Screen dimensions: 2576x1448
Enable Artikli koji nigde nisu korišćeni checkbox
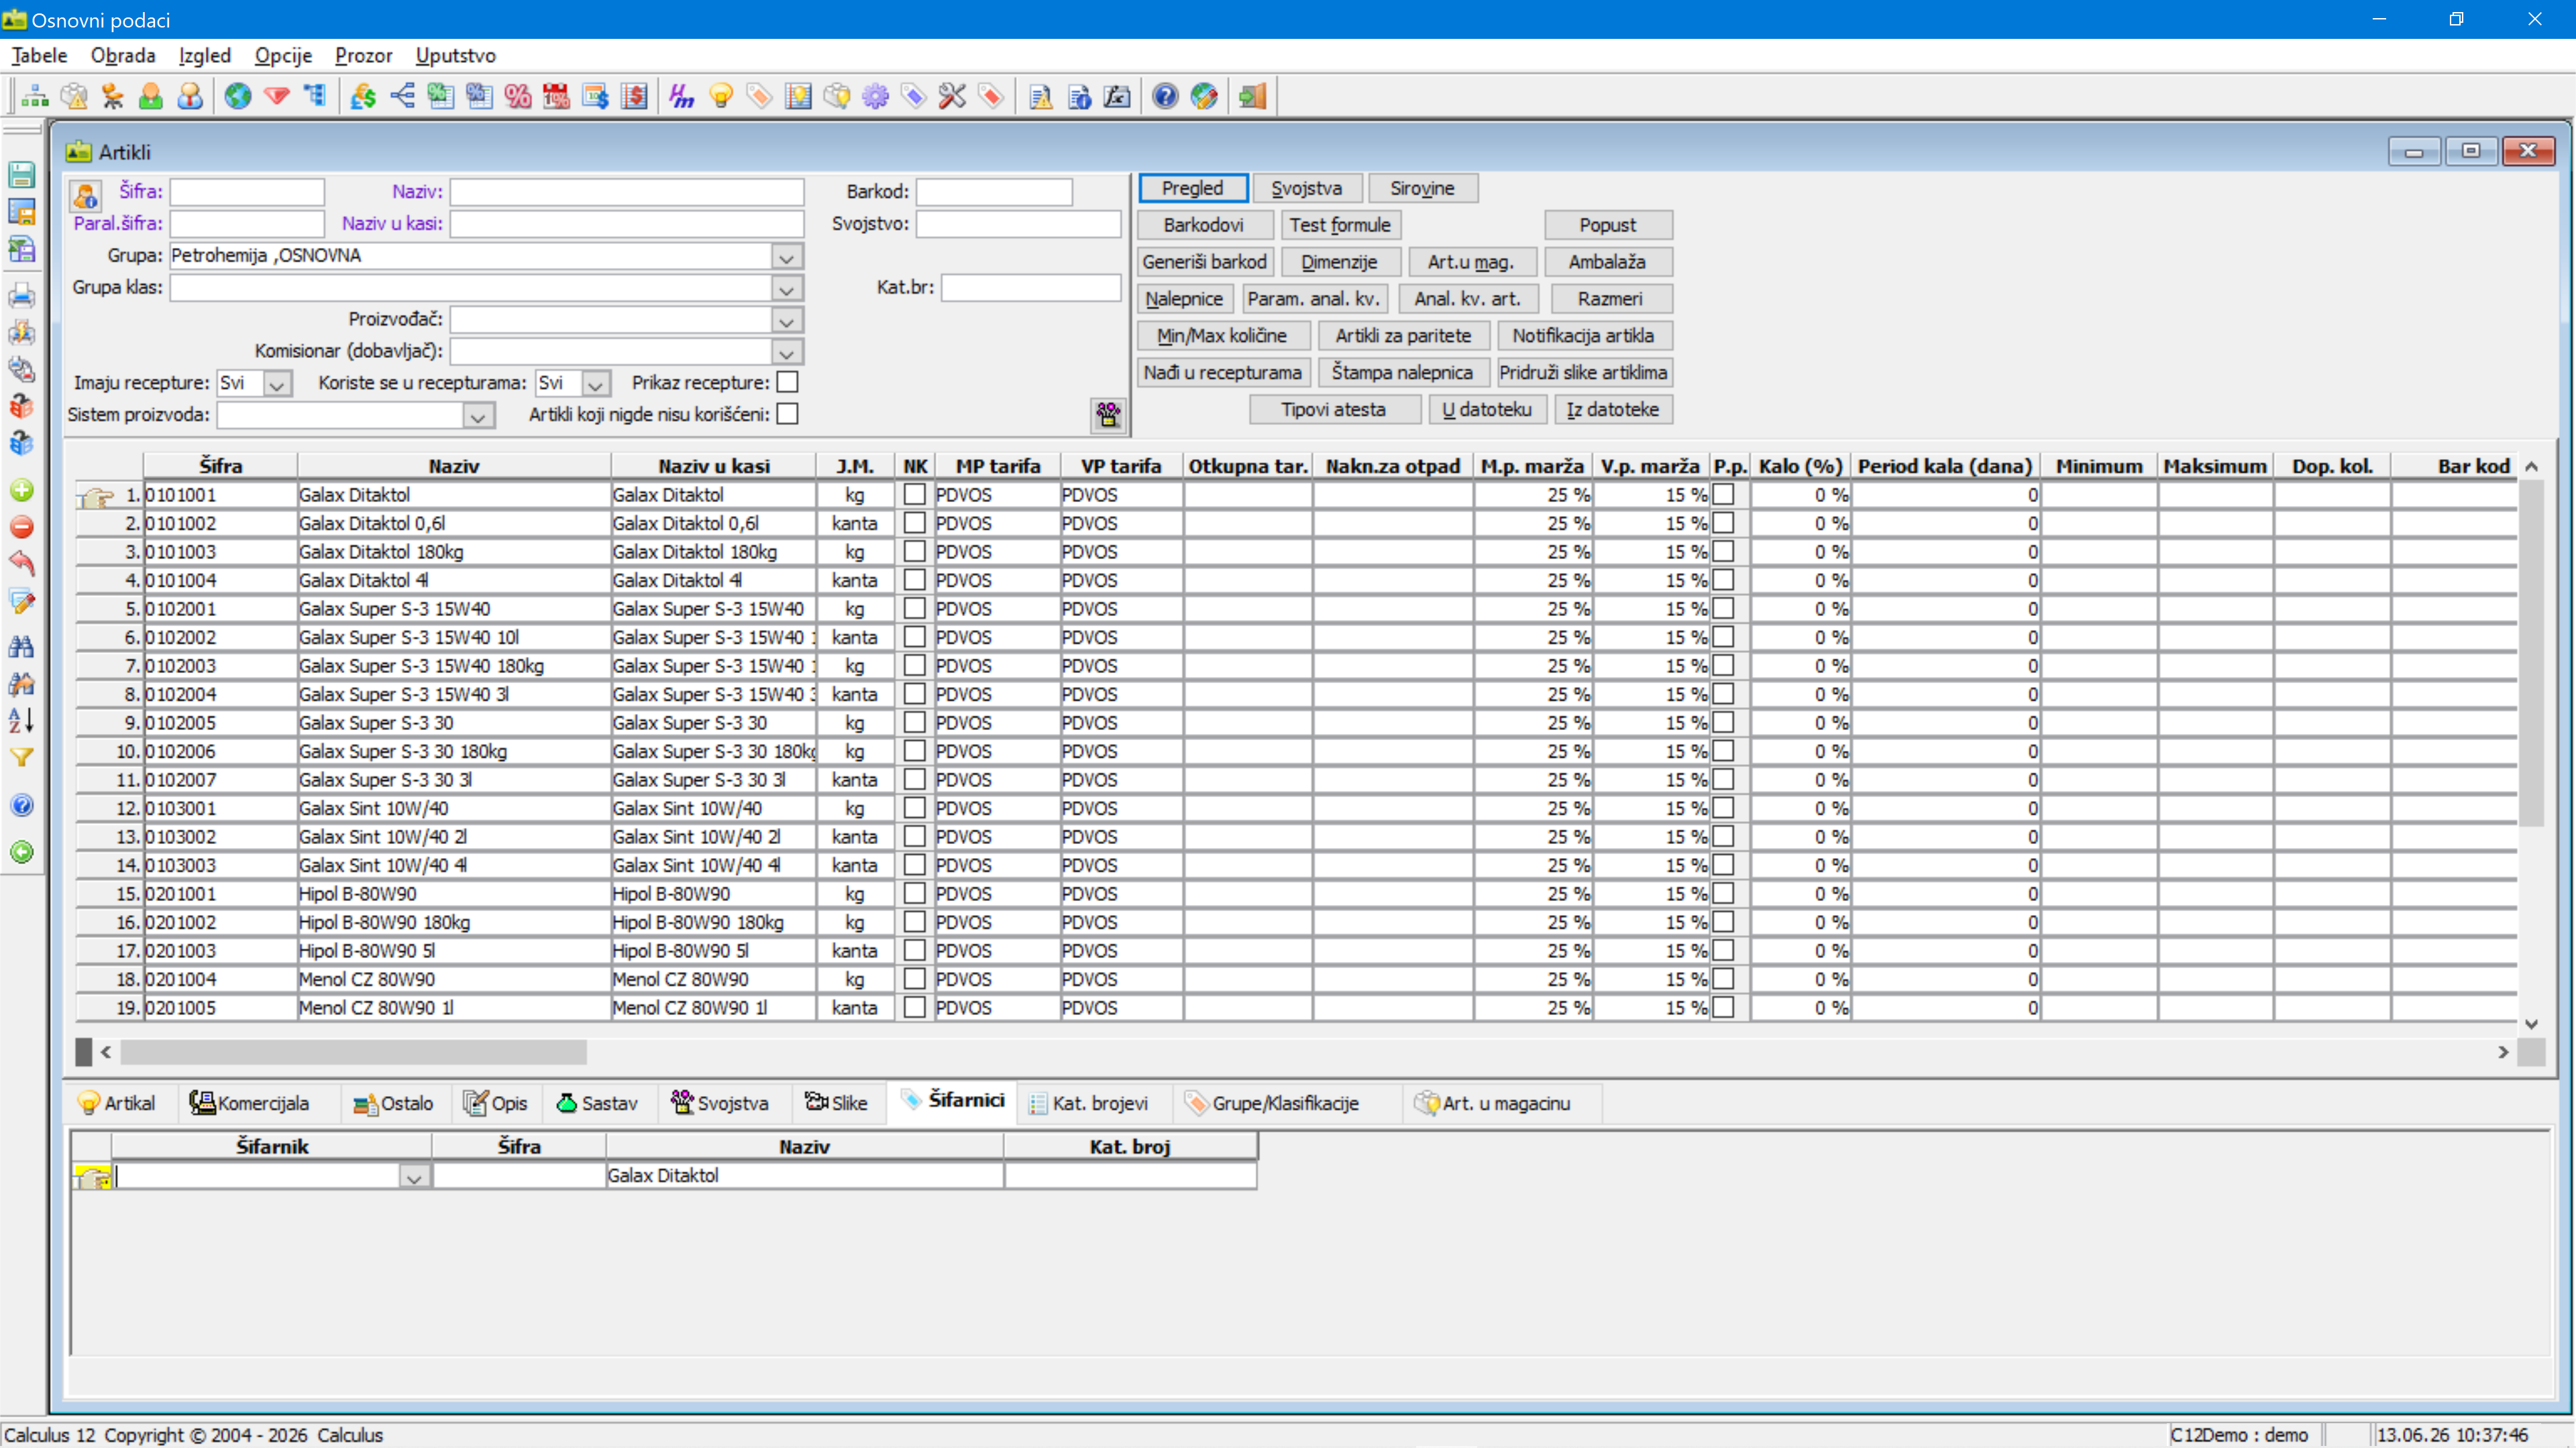point(787,414)
